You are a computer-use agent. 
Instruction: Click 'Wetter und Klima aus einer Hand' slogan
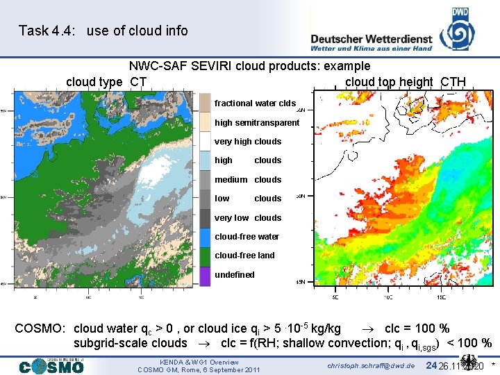(x=371, y=49)
